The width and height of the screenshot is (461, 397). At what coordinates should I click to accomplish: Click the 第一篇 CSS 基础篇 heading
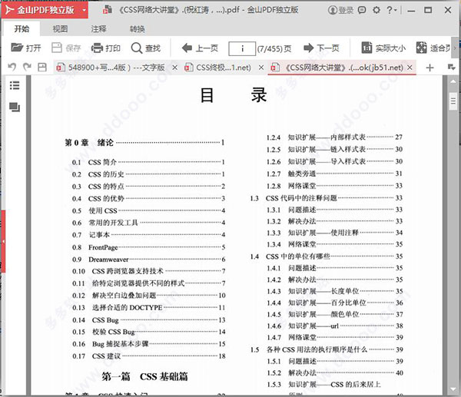[x=144, y=376]
